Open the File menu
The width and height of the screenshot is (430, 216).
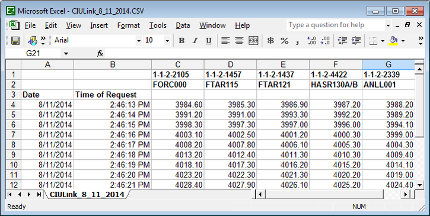(30, 25)
